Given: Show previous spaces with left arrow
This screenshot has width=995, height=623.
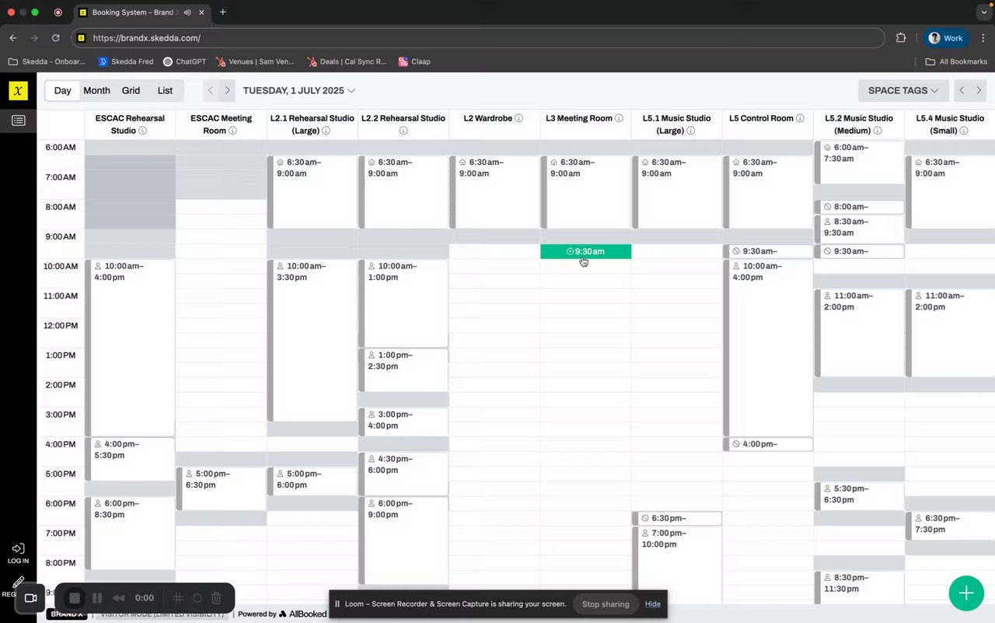Looking at the screenshot, I should [x=962, y=90].
